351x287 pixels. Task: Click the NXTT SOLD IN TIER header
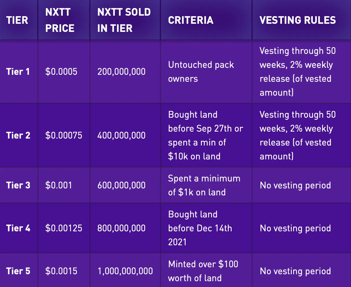(x=124, y=20)
